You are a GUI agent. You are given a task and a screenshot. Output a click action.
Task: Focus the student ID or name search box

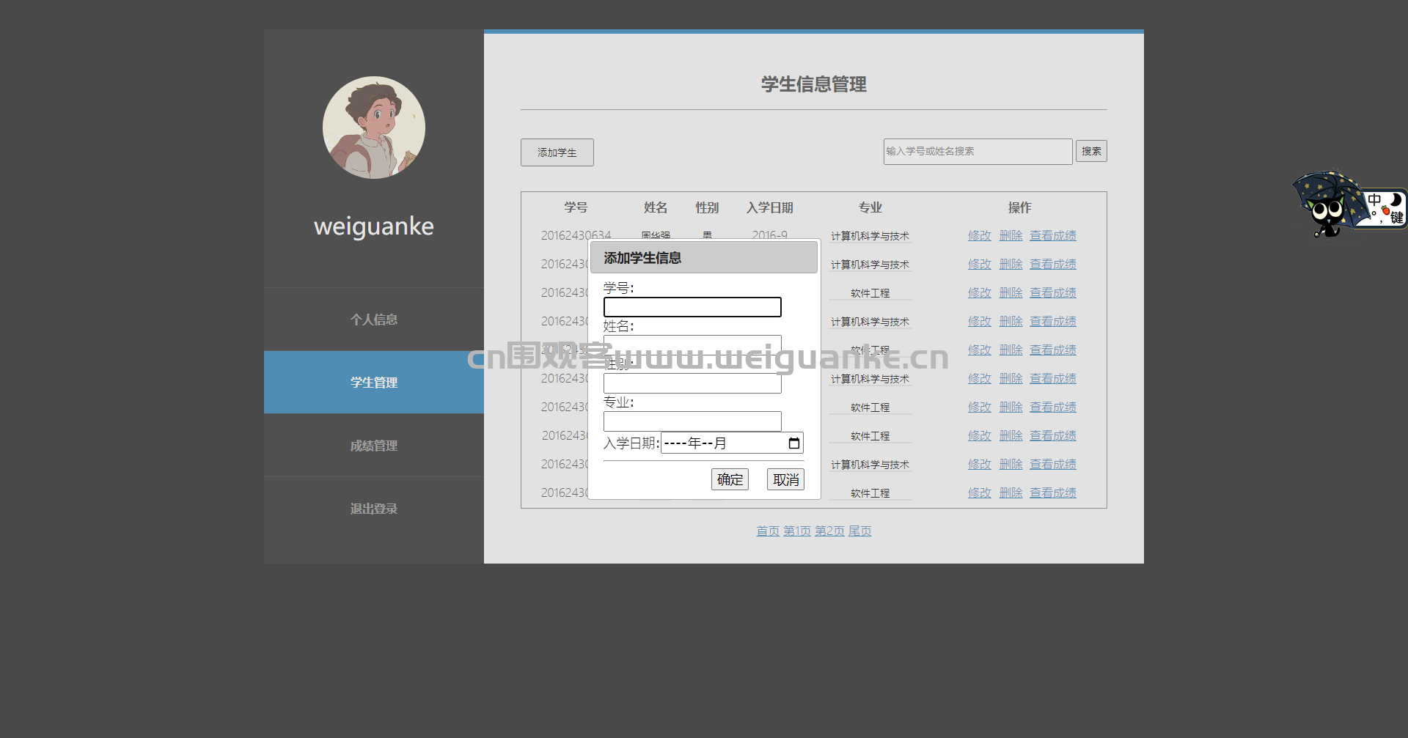(978, 152)
